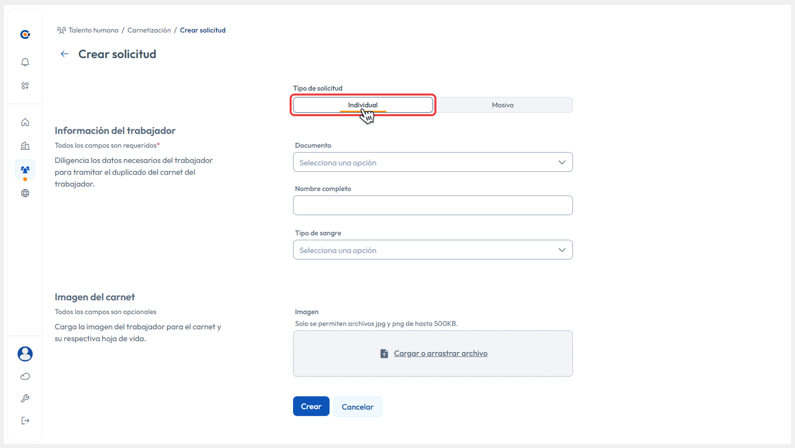Image resolution: width=795 pixels, height=448 pixels.
Task: Click the logout icon in sidebar
Action: pos(25,420)
